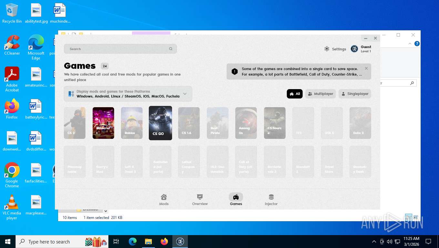This screenshot has height=248, width=439.
Task: Open Task View on the taskbar
Action: 116,242
